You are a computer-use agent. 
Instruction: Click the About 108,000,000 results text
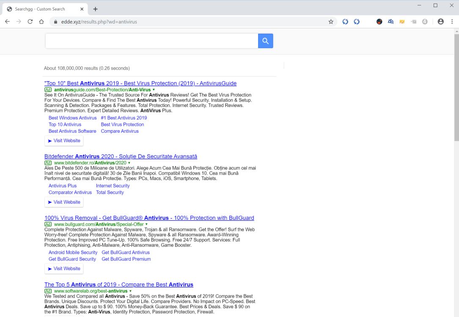(x=87, y=68)
